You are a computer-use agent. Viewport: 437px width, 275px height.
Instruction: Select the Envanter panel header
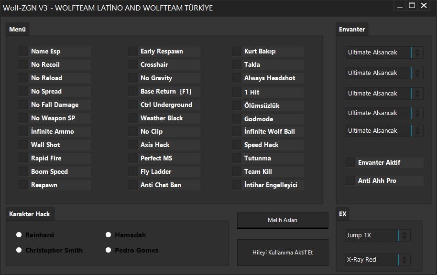352,29
